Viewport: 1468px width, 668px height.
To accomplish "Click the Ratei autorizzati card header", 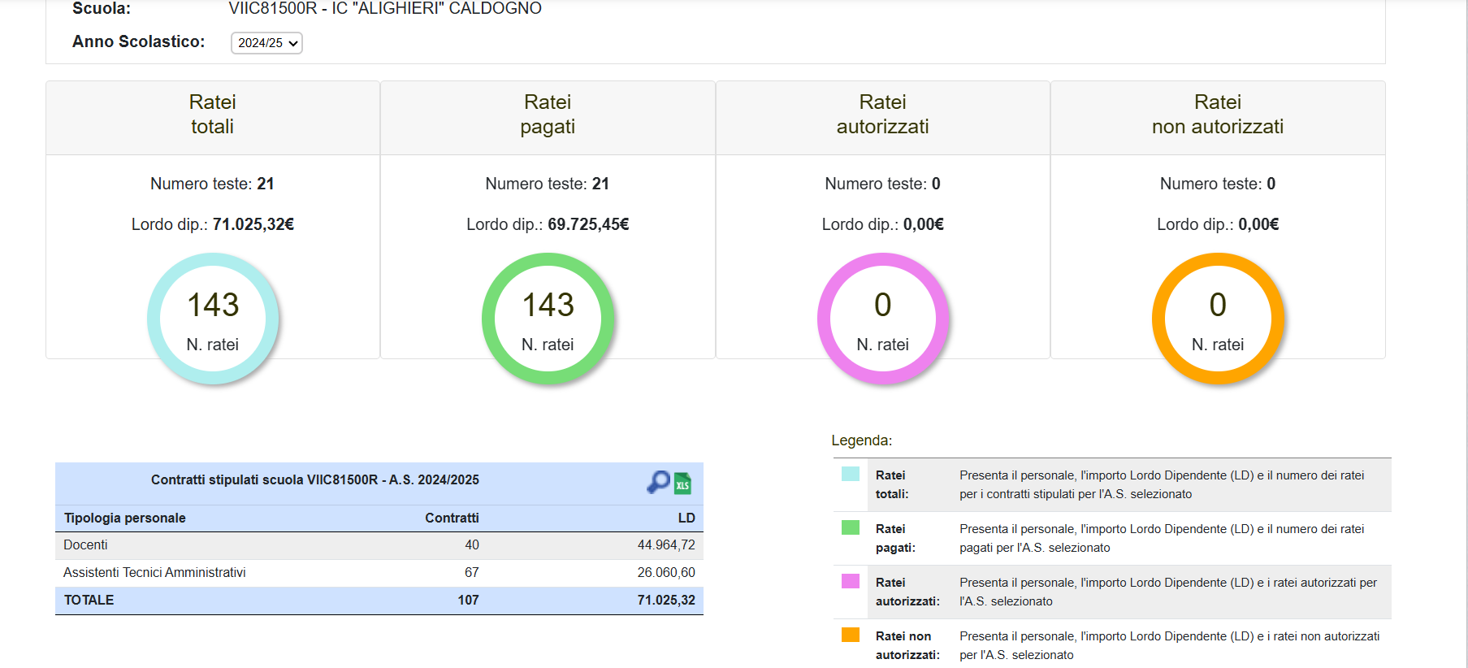I will (x=882, y=115).
